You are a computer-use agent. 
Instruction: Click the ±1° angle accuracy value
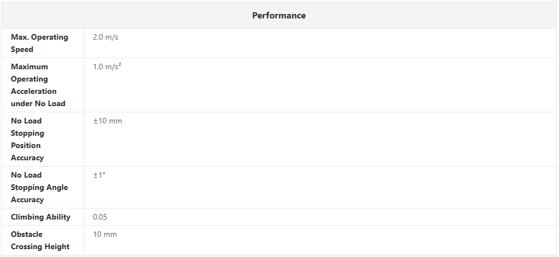[x=99, y=175]
